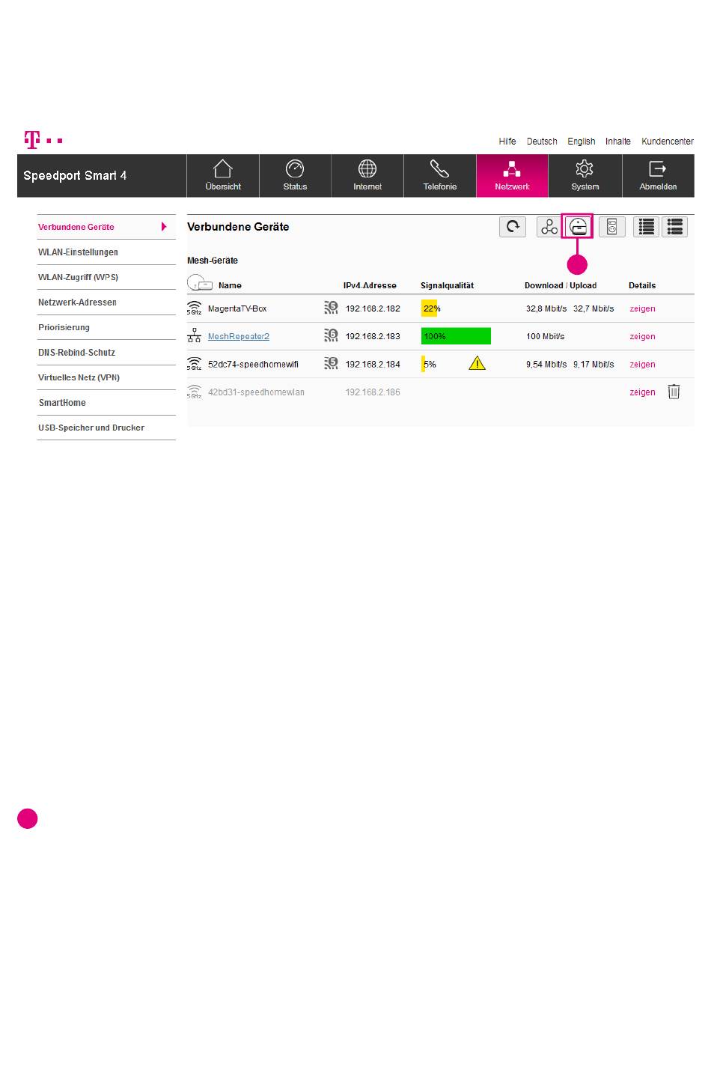Open the Kundencenter link
The height and width of the screenshot is (1067, 711).
668,141
